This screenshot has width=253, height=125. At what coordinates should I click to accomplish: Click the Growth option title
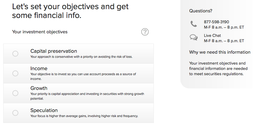tap(39, 88)
